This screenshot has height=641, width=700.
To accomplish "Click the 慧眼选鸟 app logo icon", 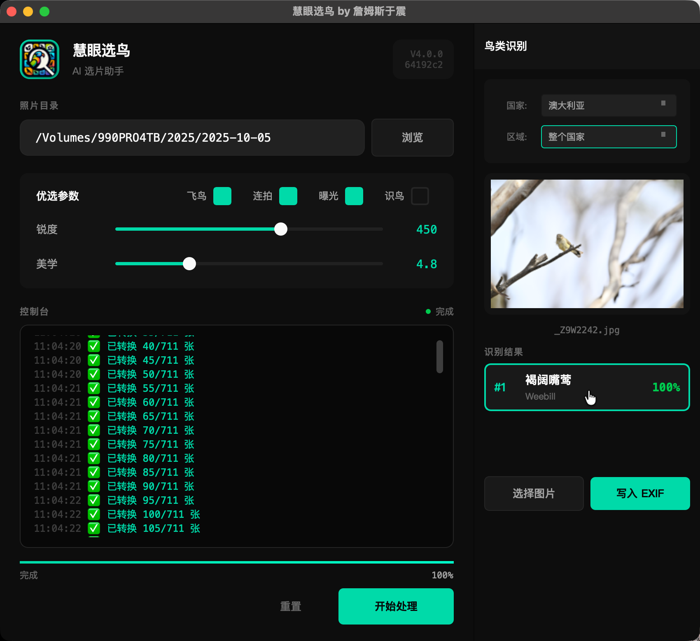I will 39,59.
